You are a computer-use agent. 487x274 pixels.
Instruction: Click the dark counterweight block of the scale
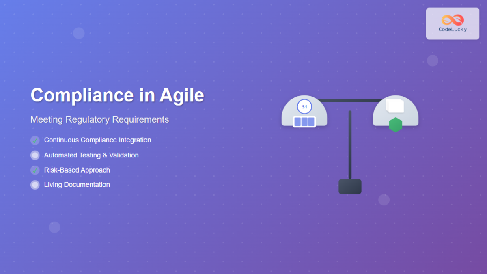pyautogui.click(x=349, y=186)
